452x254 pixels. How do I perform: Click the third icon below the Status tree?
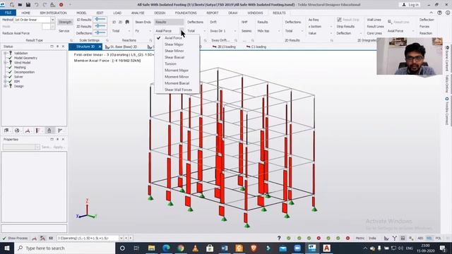tap(28, 131)
